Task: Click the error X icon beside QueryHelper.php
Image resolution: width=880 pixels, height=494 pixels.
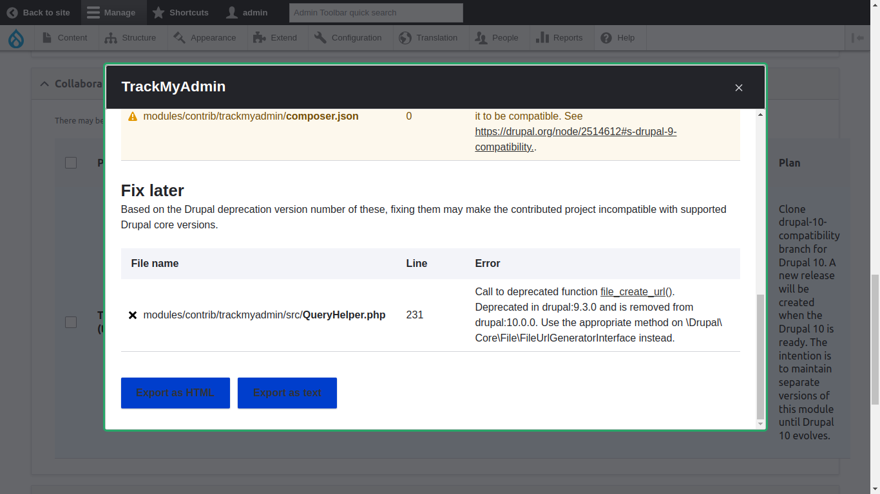Action: [x=133, y=315]
